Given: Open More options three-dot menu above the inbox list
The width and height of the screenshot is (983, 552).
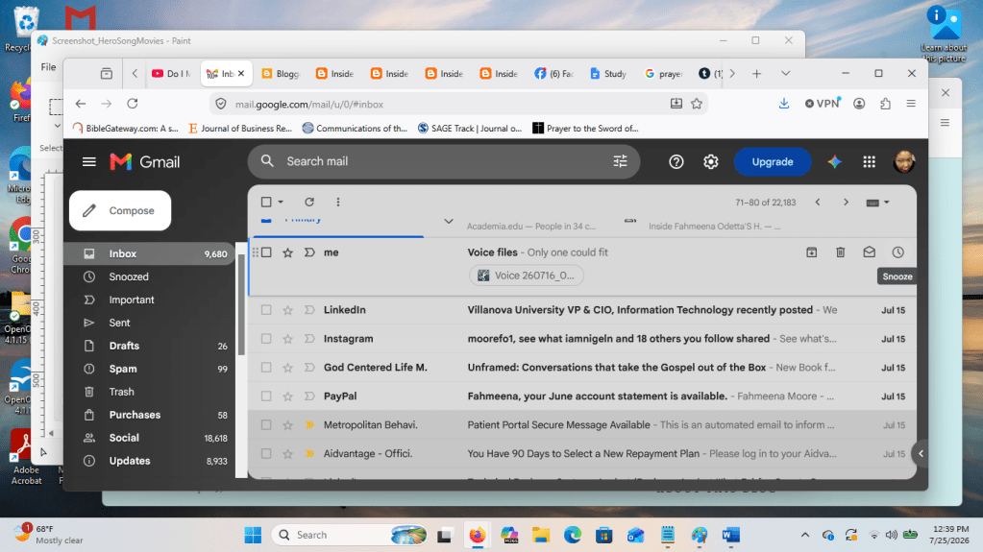Looking at the screenshot, I should coord(338,202).
